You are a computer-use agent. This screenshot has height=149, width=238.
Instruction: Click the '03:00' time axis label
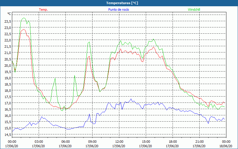pyautogui.click(x=39, y=142)
